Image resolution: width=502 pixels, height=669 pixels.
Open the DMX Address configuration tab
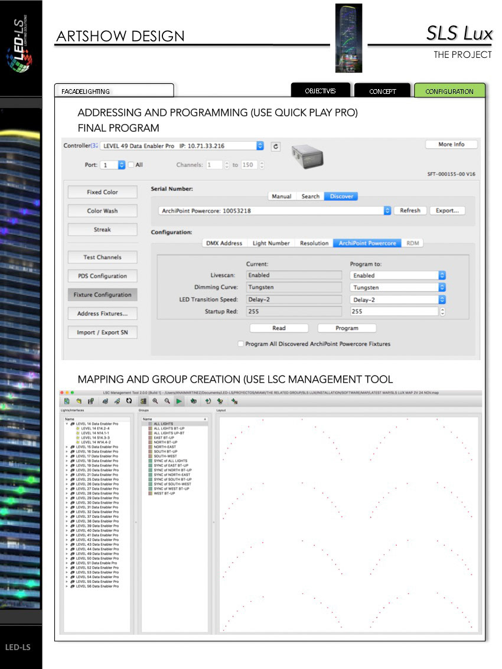[224, 243]
